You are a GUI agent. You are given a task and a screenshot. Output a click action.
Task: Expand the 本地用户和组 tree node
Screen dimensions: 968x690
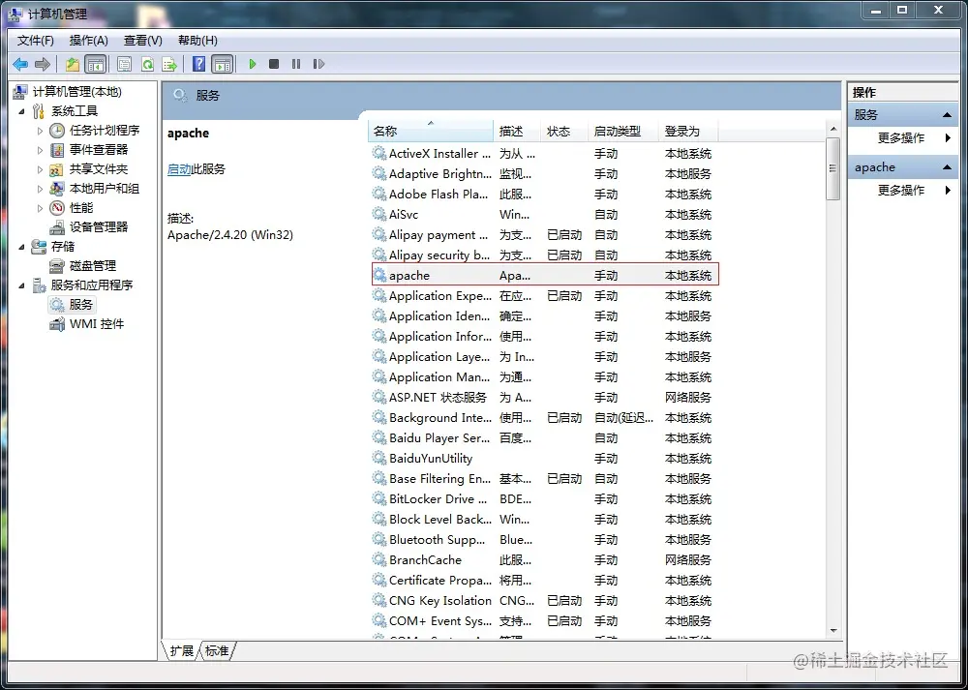(40, 189)
